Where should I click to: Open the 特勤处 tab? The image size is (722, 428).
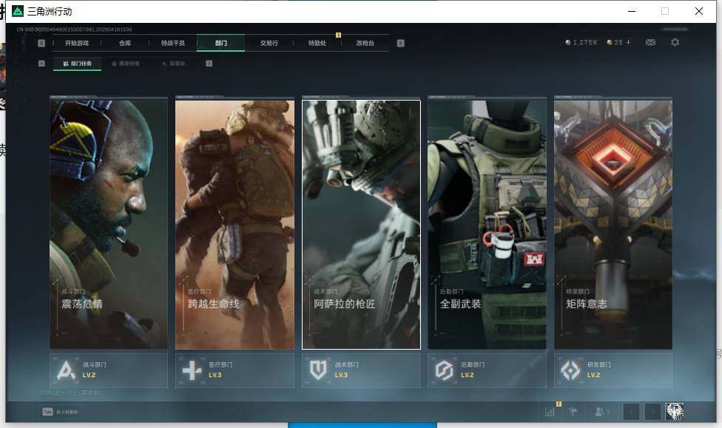coord(317,44)
